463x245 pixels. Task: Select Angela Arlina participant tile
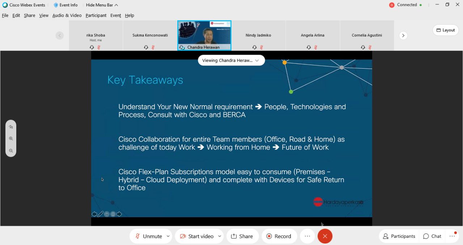[x=313, y=35]
